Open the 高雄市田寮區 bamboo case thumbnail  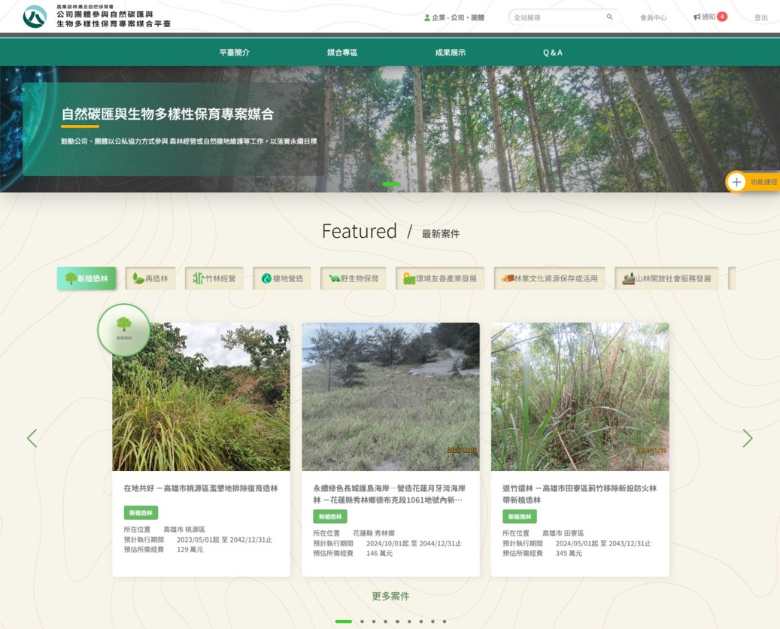pyautogui.click(x=579, y=397)
